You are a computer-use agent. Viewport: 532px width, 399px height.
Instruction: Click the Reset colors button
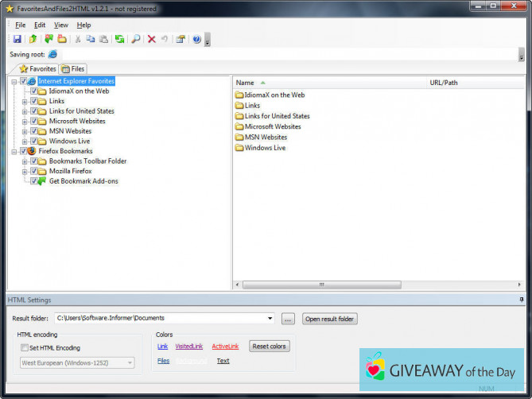[x=270, y=347]
